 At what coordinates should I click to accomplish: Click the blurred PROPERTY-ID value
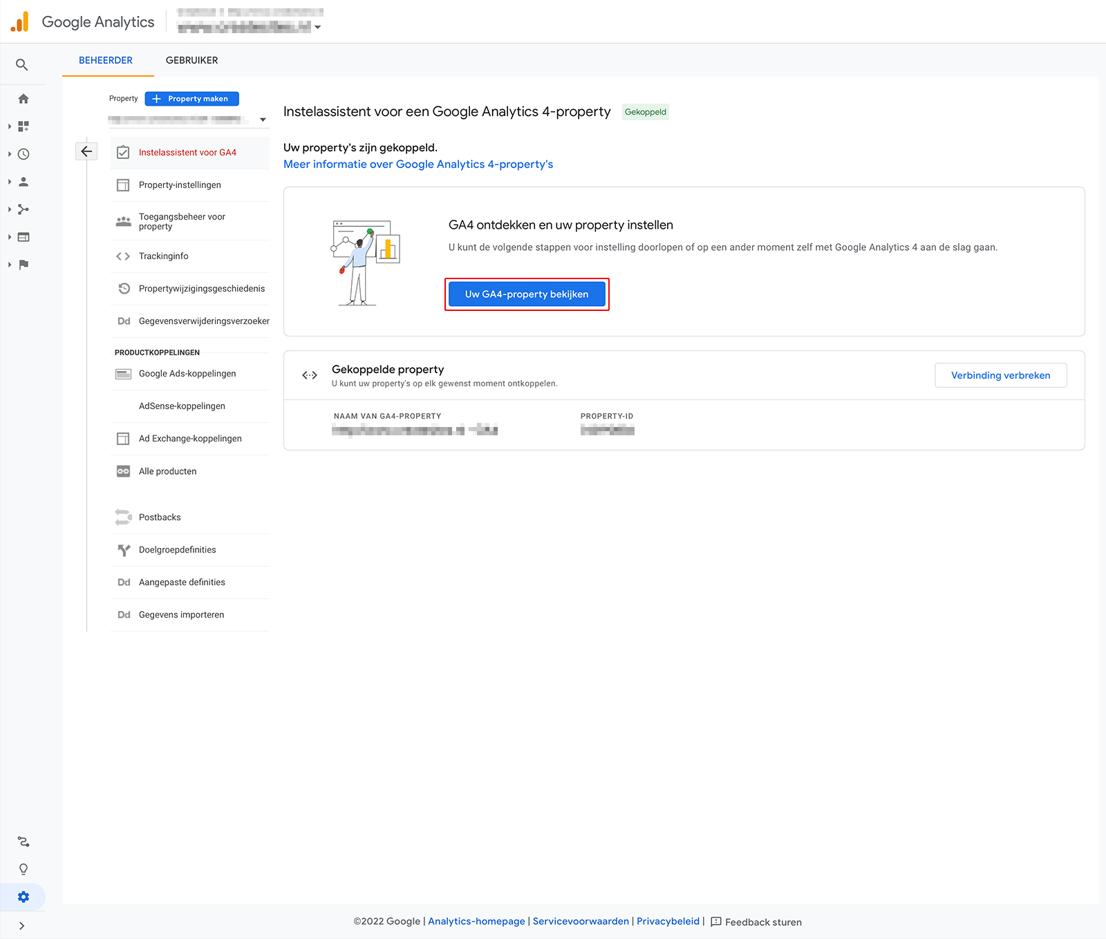[x=608, y=430]
